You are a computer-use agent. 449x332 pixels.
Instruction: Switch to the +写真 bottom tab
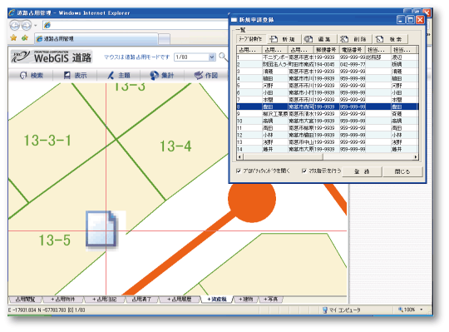click(270, 300)
